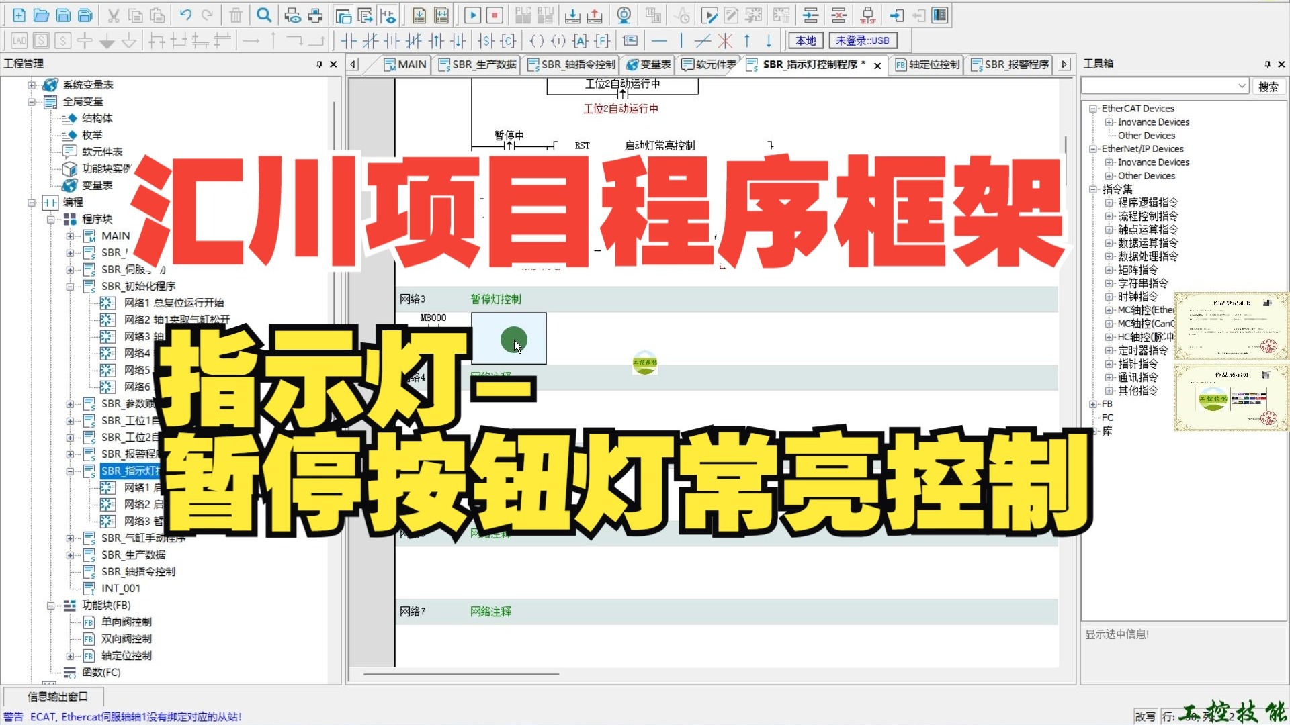
Task: Collapse the 编程 tree node
Action: coord(31,202)
